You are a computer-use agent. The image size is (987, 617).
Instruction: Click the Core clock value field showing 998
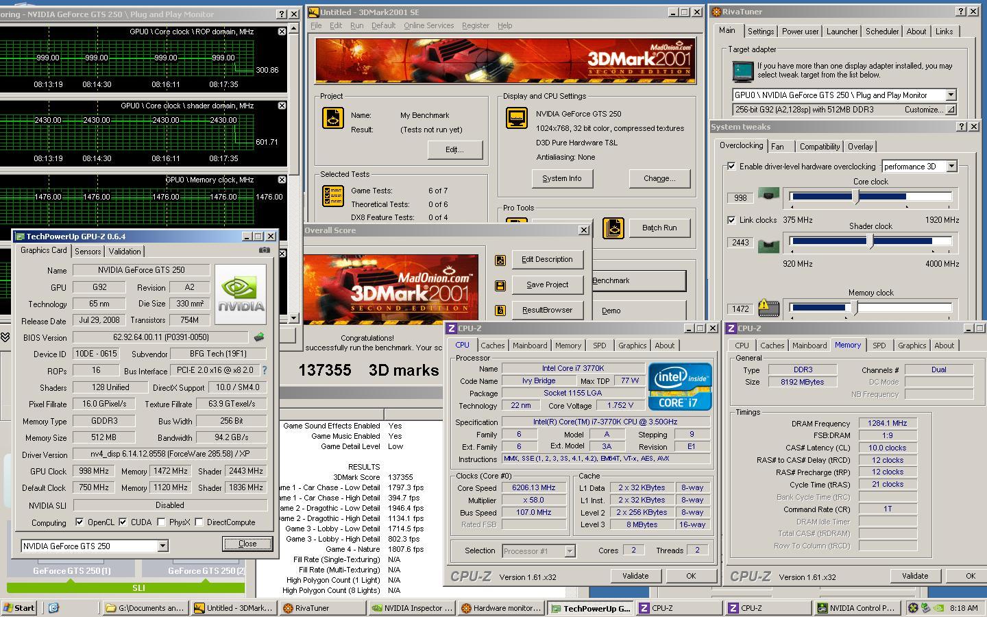[x=740, y=197]
